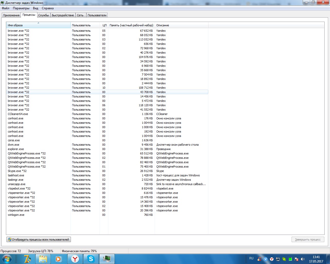Image resolution: width=330 pixels, height=264 pixels.
Task: Open Windows Explorer from the taskbar
Action: pos(43,259)
